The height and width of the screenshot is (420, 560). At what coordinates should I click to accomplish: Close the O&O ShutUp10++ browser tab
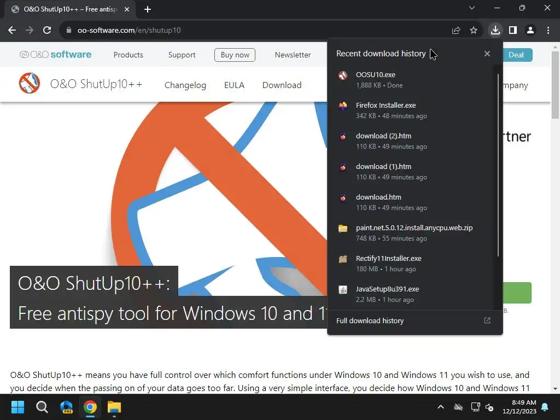127,9
